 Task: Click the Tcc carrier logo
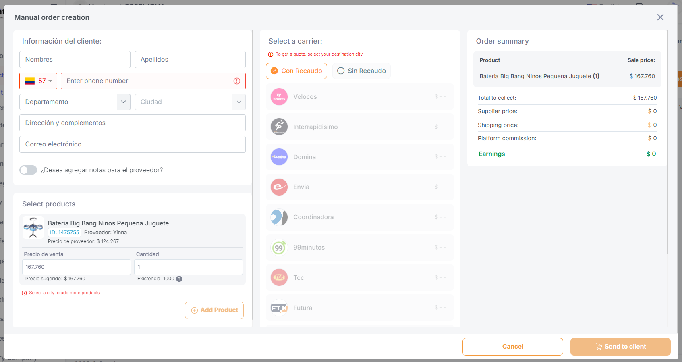pos(279,277)
